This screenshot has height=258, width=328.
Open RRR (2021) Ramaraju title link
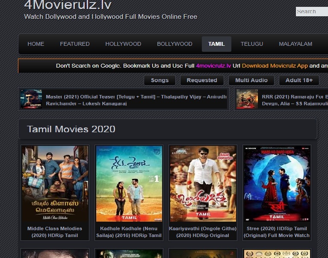coord(295,100)
